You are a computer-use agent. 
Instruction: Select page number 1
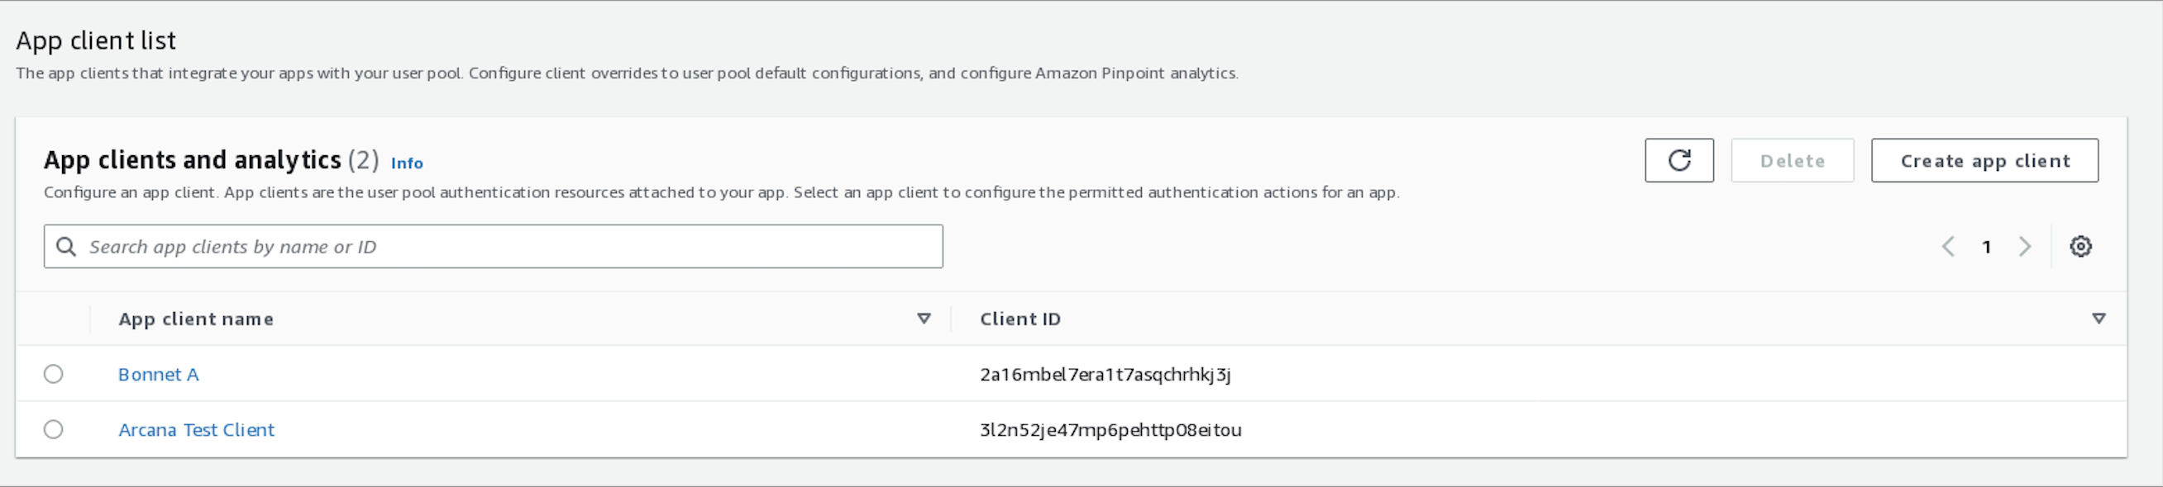(1987, 247)
